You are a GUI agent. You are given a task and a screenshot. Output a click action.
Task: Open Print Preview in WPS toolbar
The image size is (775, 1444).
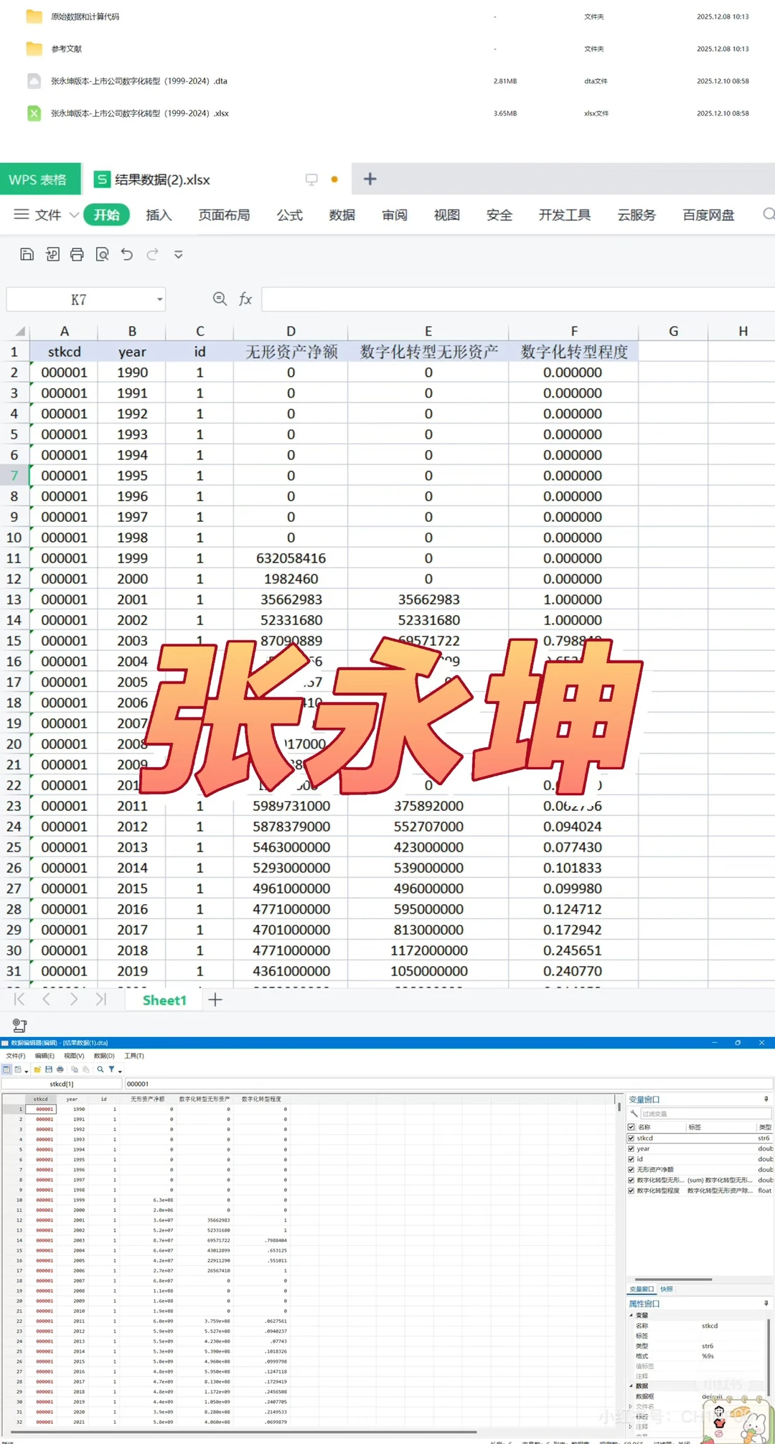click(102, 254)
